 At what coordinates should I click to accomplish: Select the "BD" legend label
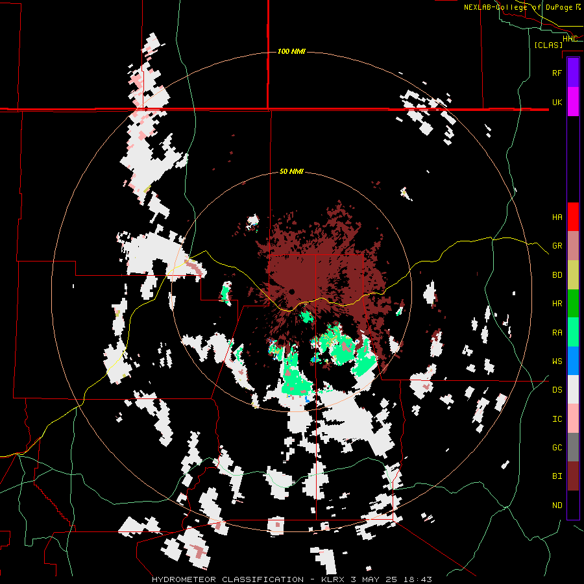pos(557,275)
